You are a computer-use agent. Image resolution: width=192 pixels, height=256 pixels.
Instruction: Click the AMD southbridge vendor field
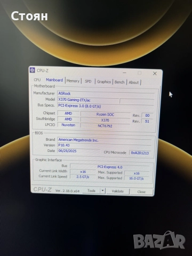pos(68,119)
